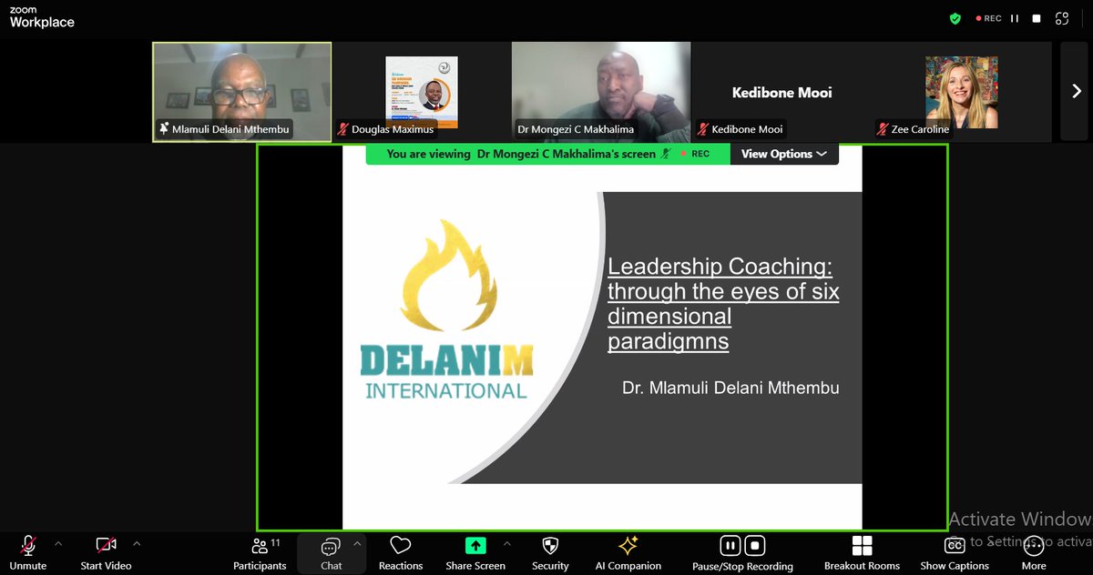The image size is (1093, 575).
Task: Click muted mic icon beside Kedibone Mooi label
Action: 702,129
